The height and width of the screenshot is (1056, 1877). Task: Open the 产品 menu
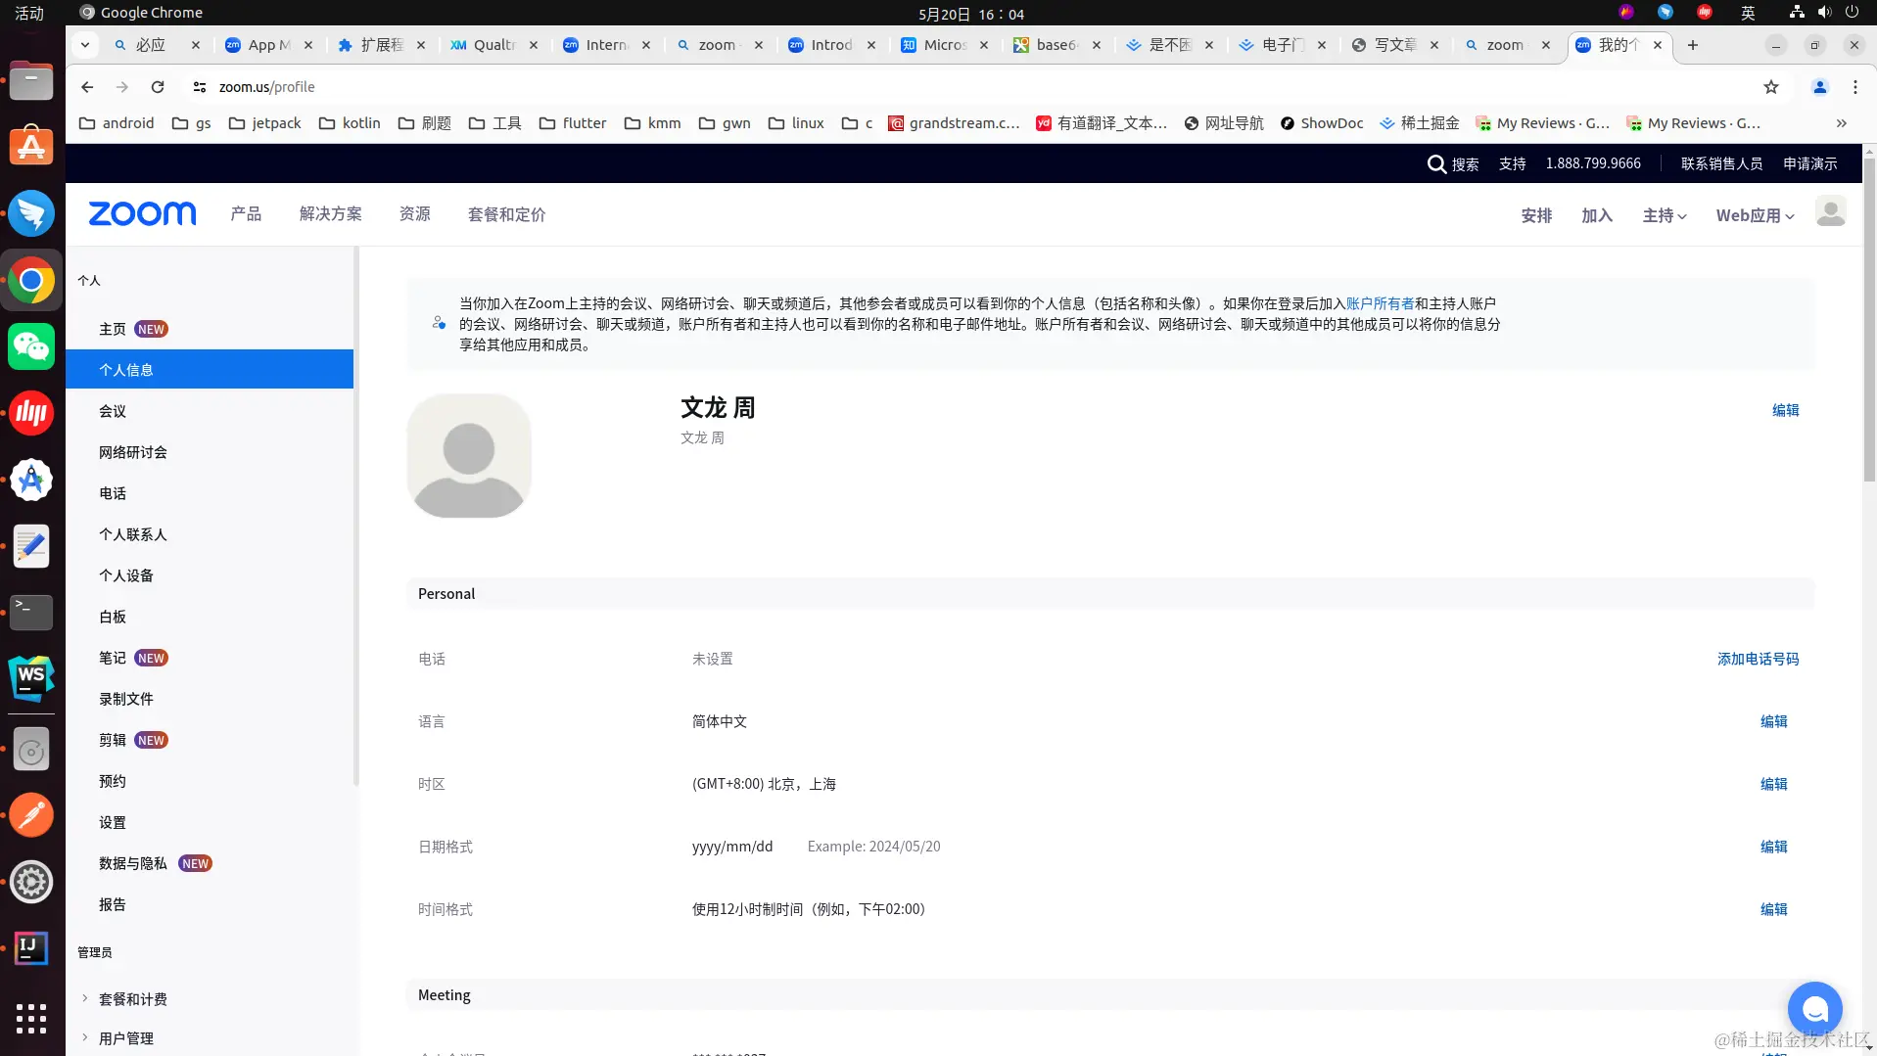tap(246, 214)
